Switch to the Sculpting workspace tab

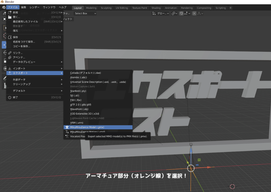click(x=106, y=8)
